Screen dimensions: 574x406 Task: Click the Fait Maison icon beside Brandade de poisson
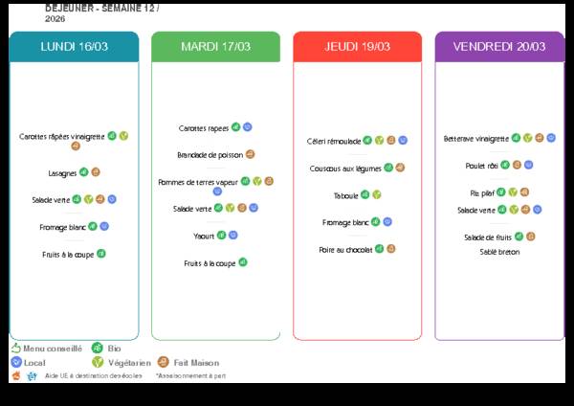tap(250, 153)
